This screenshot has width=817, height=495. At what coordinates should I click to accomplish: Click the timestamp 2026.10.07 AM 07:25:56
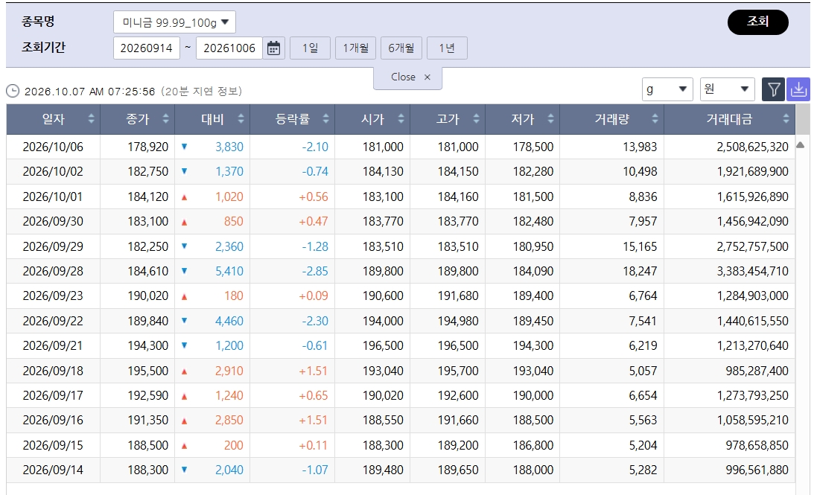[89, 92]
